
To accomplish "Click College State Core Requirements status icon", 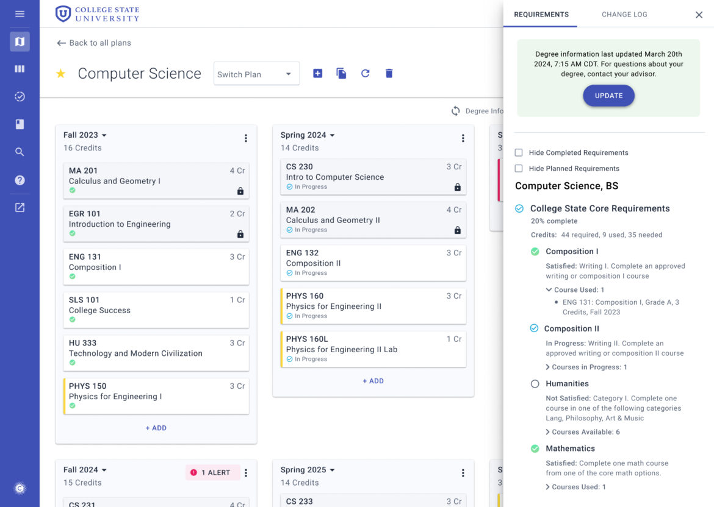I will click(x=519, y=208).
